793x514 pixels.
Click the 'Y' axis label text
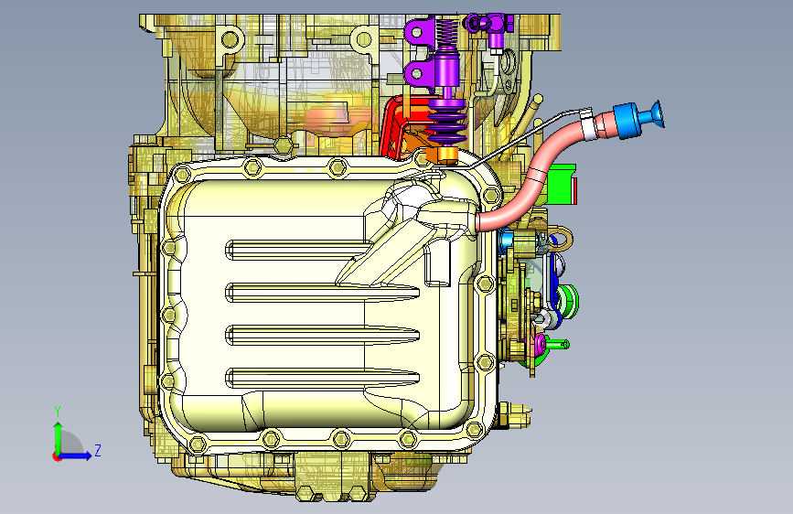[58, 412]
